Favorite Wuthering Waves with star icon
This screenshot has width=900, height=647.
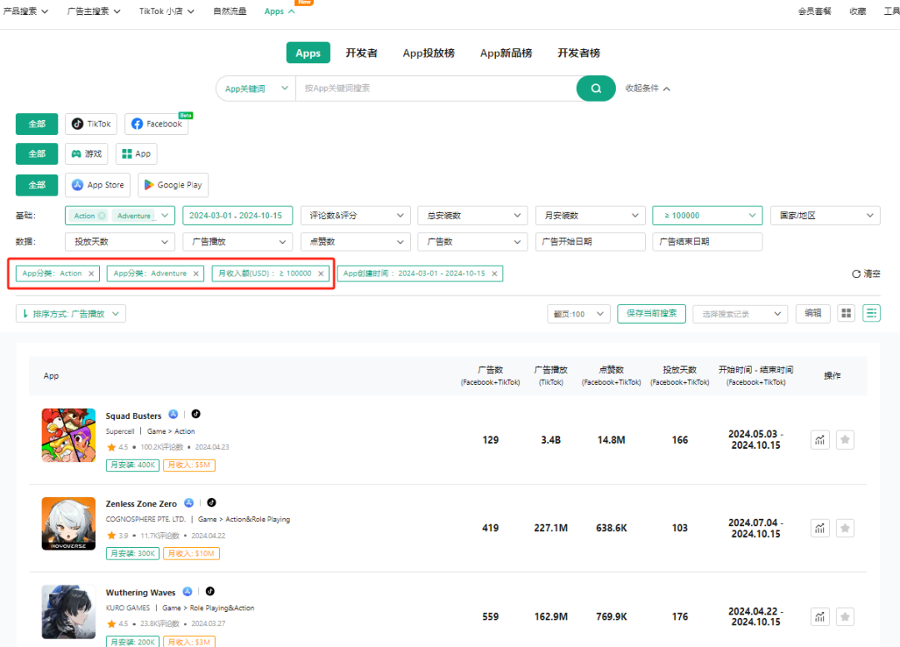pos(845,617)
